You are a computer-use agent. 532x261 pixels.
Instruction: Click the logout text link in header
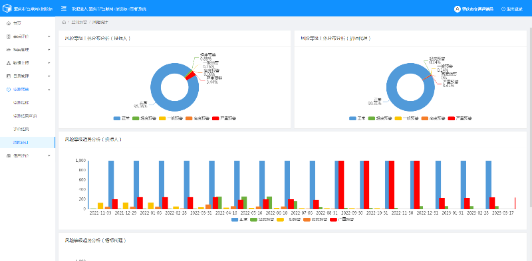click(514, 9)
